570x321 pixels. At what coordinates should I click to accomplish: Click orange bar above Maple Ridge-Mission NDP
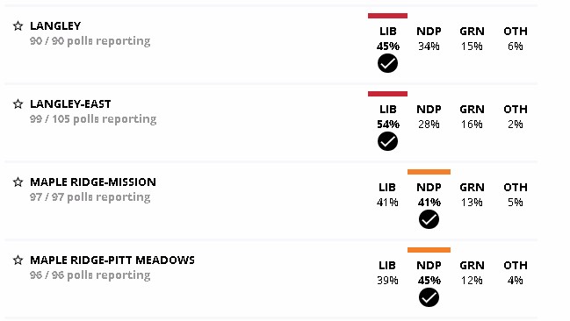tap(429, 172)
